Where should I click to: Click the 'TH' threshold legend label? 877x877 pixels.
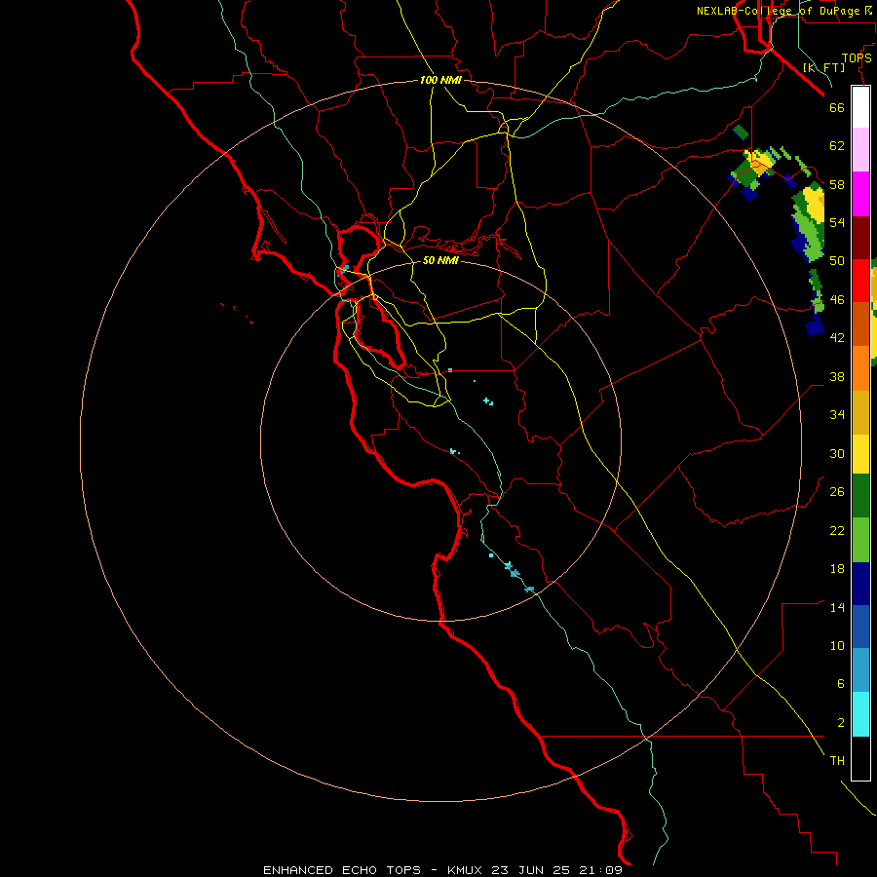coord(837,761)
